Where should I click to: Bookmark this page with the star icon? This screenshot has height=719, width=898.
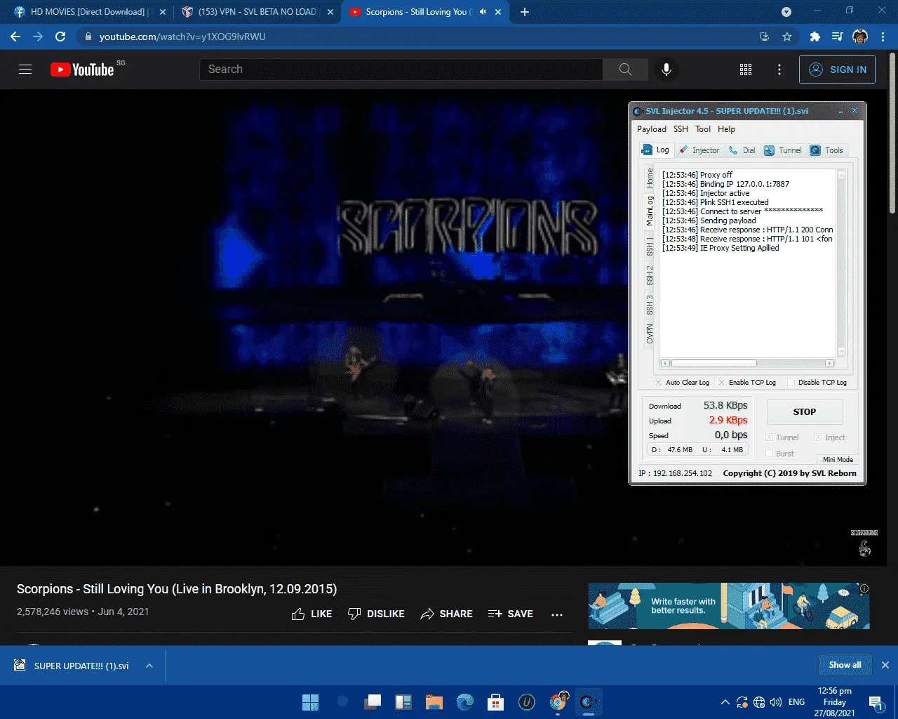point(787,37)
